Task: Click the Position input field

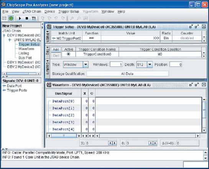Action: 176,65
